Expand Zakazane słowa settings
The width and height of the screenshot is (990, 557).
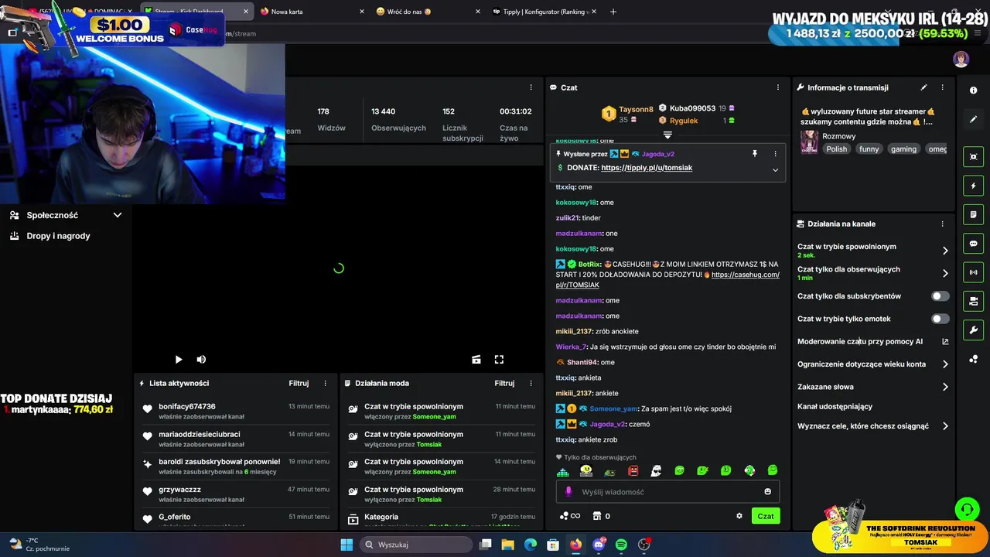point(945,387)
